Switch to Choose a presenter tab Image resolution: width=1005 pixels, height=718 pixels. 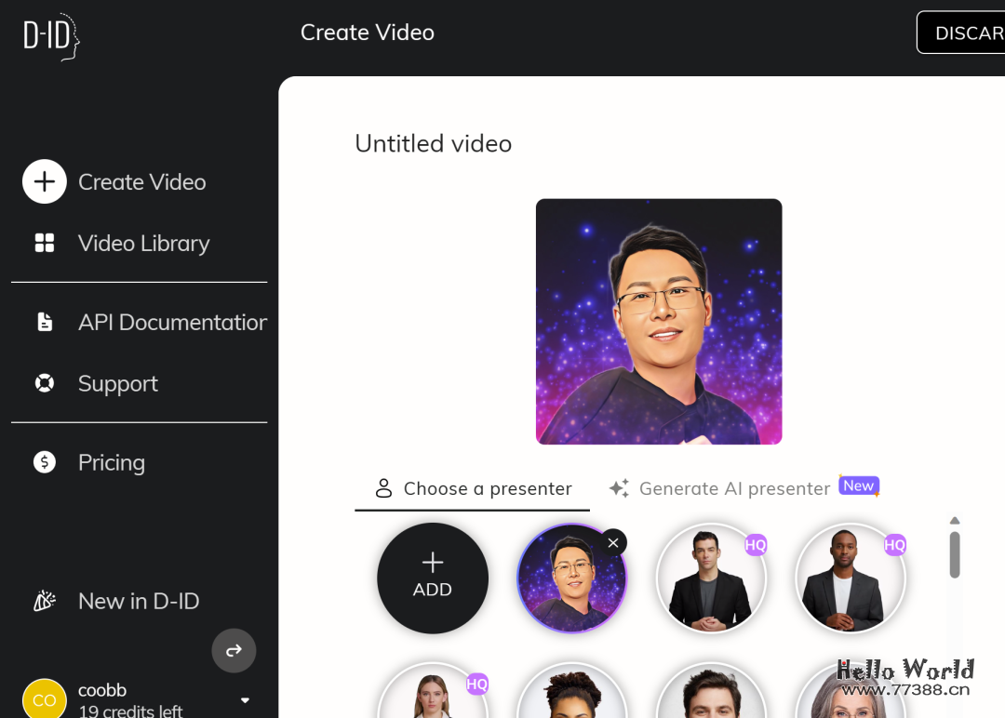(x=473, y=488)
